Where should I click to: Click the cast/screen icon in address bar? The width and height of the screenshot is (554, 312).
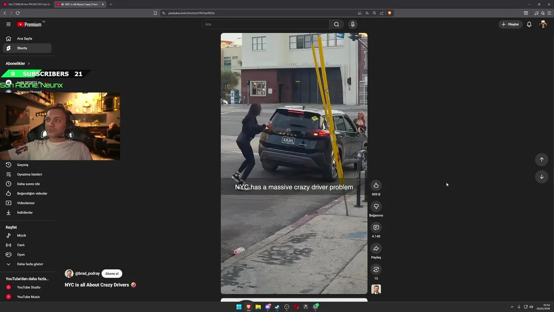(x=360, y=13)
